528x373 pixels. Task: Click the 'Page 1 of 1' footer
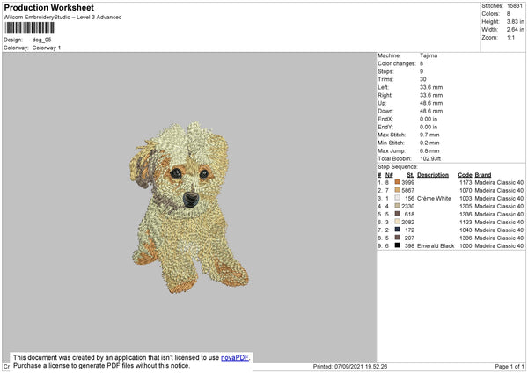point(510,366)
